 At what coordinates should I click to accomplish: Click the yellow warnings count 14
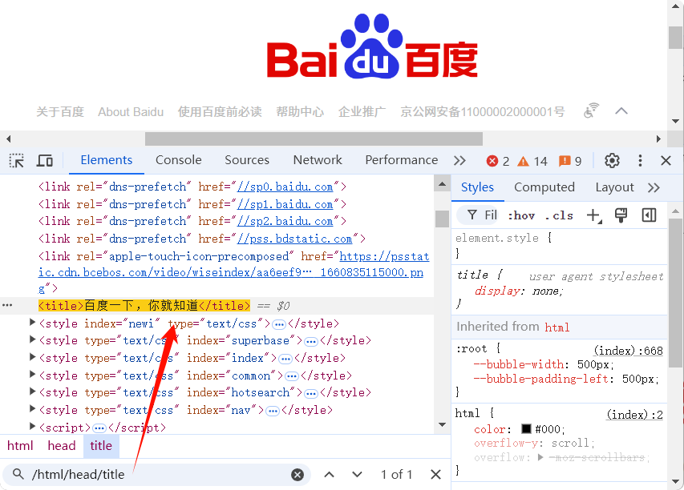tap(532, 161)
